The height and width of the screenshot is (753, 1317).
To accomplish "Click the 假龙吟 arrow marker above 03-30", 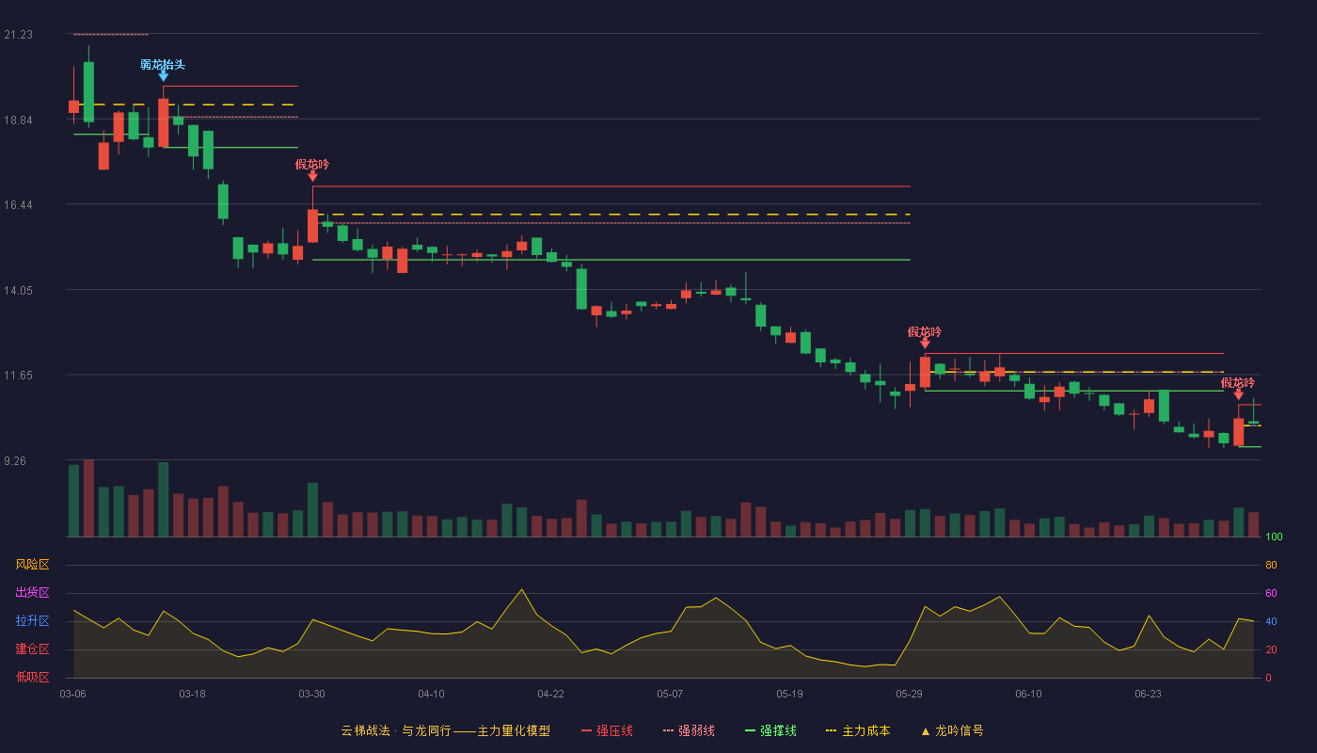I will pyautogui.click(x=312, y=175).
